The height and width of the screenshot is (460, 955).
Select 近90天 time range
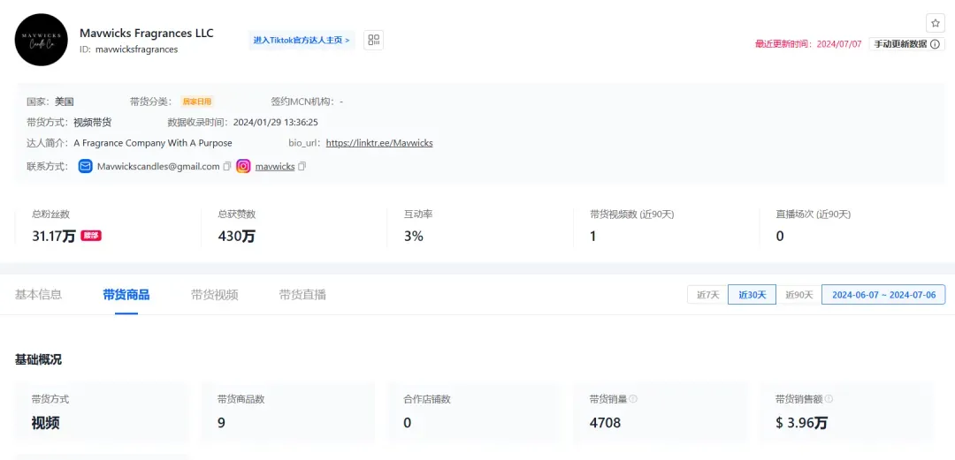799,295
